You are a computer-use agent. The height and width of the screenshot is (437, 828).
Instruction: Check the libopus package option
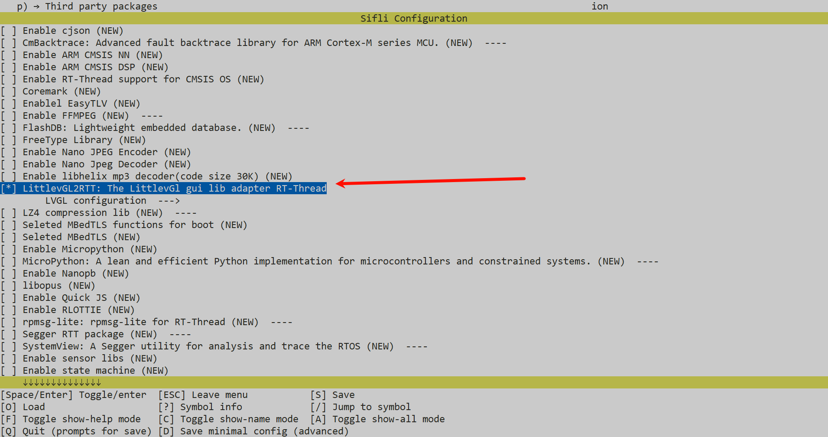point(9,286)
